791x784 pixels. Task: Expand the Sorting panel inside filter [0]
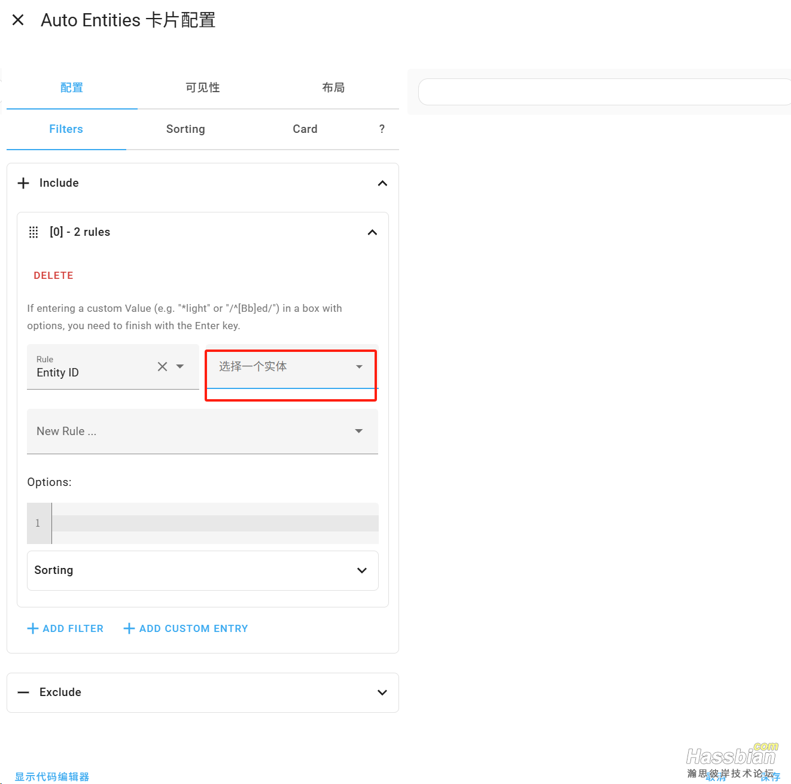[x=203, y=570]
